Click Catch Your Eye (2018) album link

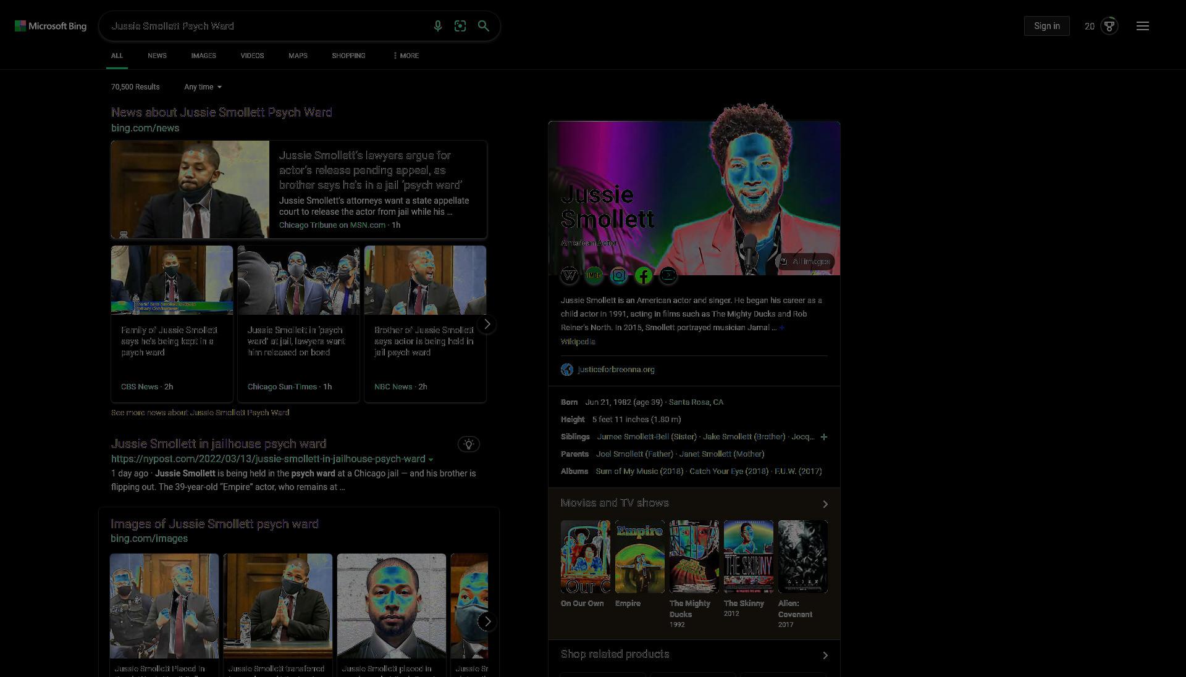pyautogui.click(x=729, y=471)
